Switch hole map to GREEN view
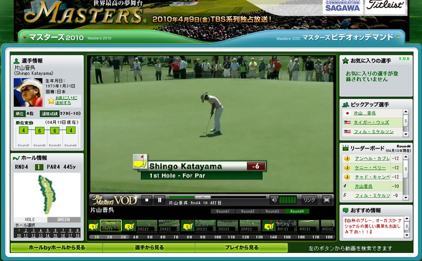The height and width of the screenshot is (261, 422). tap(63, 220)
